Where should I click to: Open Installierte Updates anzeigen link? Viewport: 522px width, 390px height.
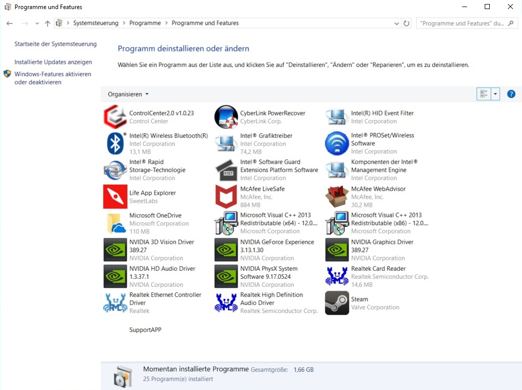53,62
